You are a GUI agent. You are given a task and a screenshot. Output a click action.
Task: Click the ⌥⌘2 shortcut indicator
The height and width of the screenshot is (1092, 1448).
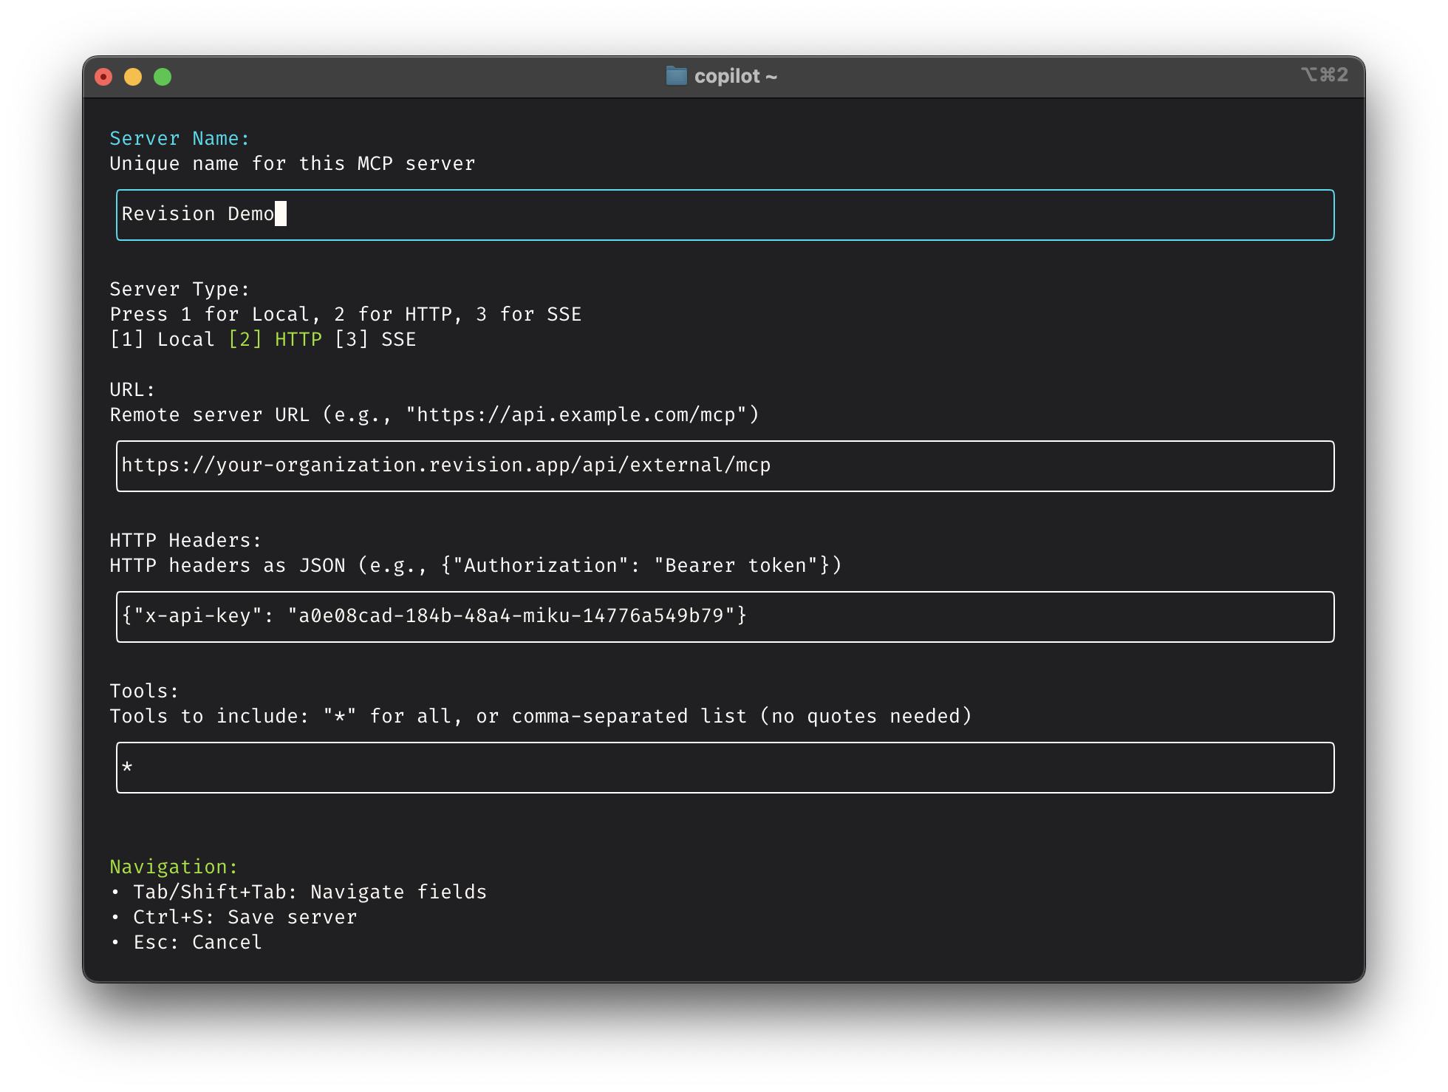click(1325, 74)
